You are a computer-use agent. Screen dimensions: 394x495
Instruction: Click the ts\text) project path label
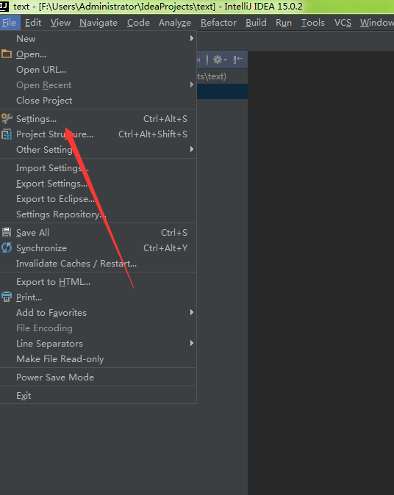click(212, 76)
